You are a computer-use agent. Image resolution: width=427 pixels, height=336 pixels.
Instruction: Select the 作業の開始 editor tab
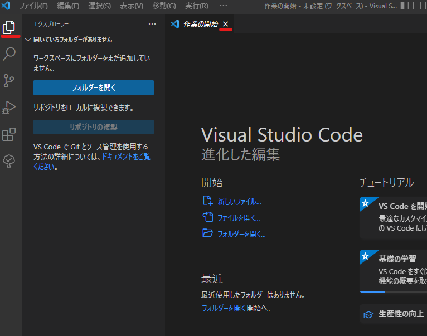[x=200, y=24]
